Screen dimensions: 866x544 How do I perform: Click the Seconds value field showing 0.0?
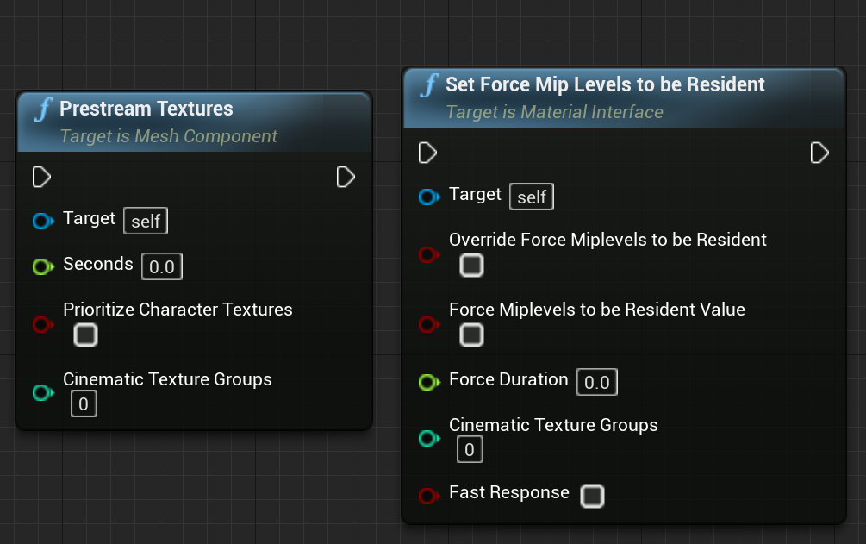[161, 266]
